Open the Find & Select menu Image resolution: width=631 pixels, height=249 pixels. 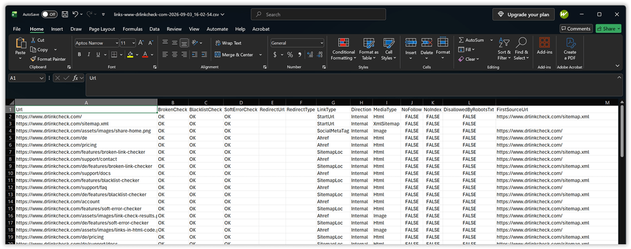pyautogui.click(x=521, y=49)
